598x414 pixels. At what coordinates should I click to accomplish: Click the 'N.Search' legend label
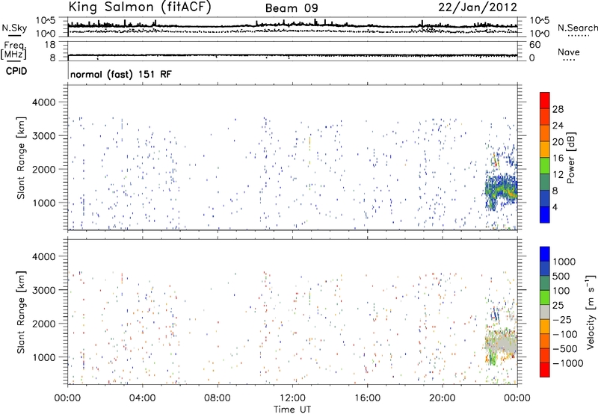tap(577, 28)
